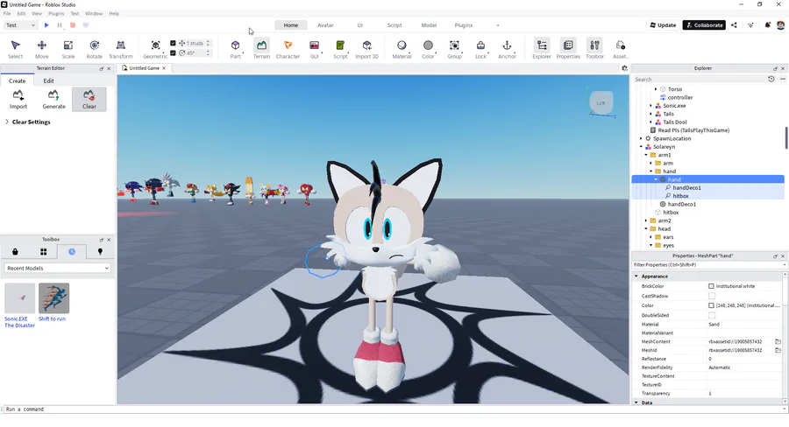The width and height of the screenshot is (789, 427).
Task: Start playtest with the Play button
Action: tap(46, 25)
